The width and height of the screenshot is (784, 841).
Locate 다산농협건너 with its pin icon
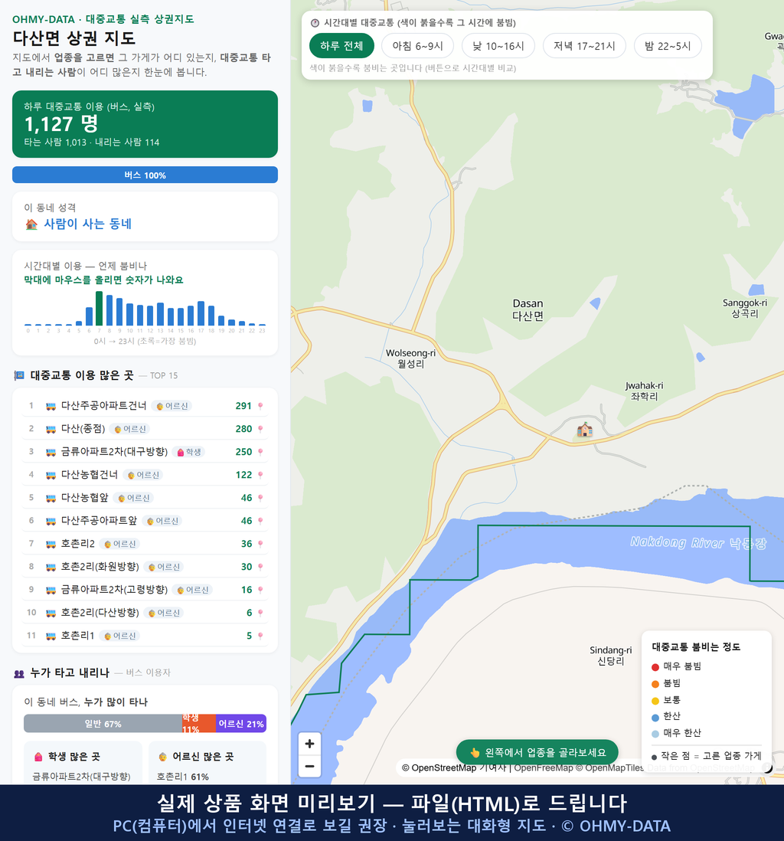coord(260,475)
